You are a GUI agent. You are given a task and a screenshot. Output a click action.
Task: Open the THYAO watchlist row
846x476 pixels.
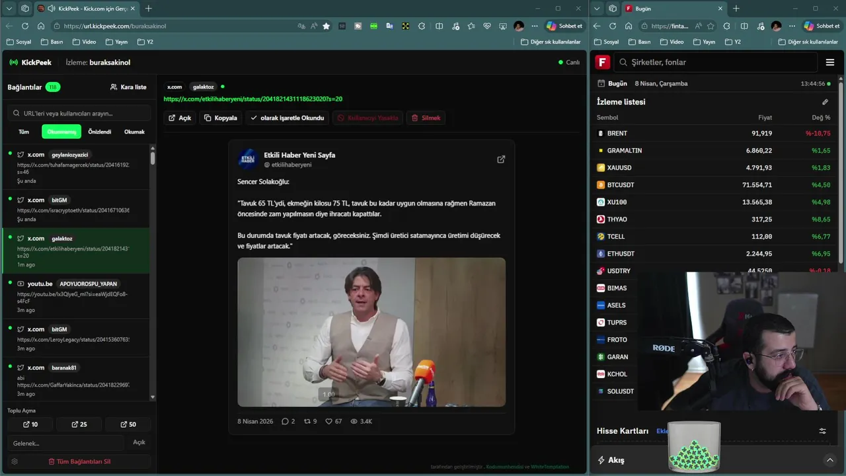pyautogui.click(x=714, y=219)
